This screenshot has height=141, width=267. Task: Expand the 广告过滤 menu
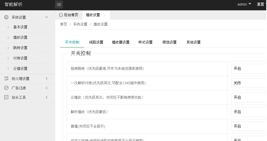click(x=47, y=88)
